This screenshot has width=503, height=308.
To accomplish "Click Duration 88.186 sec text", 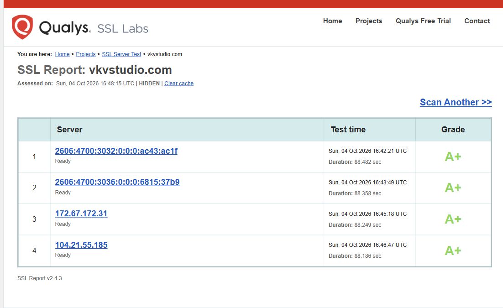I will (355, 256).
